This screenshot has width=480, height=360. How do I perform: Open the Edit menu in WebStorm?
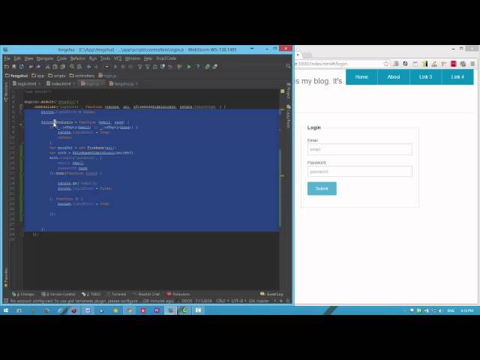click(17, 58)
